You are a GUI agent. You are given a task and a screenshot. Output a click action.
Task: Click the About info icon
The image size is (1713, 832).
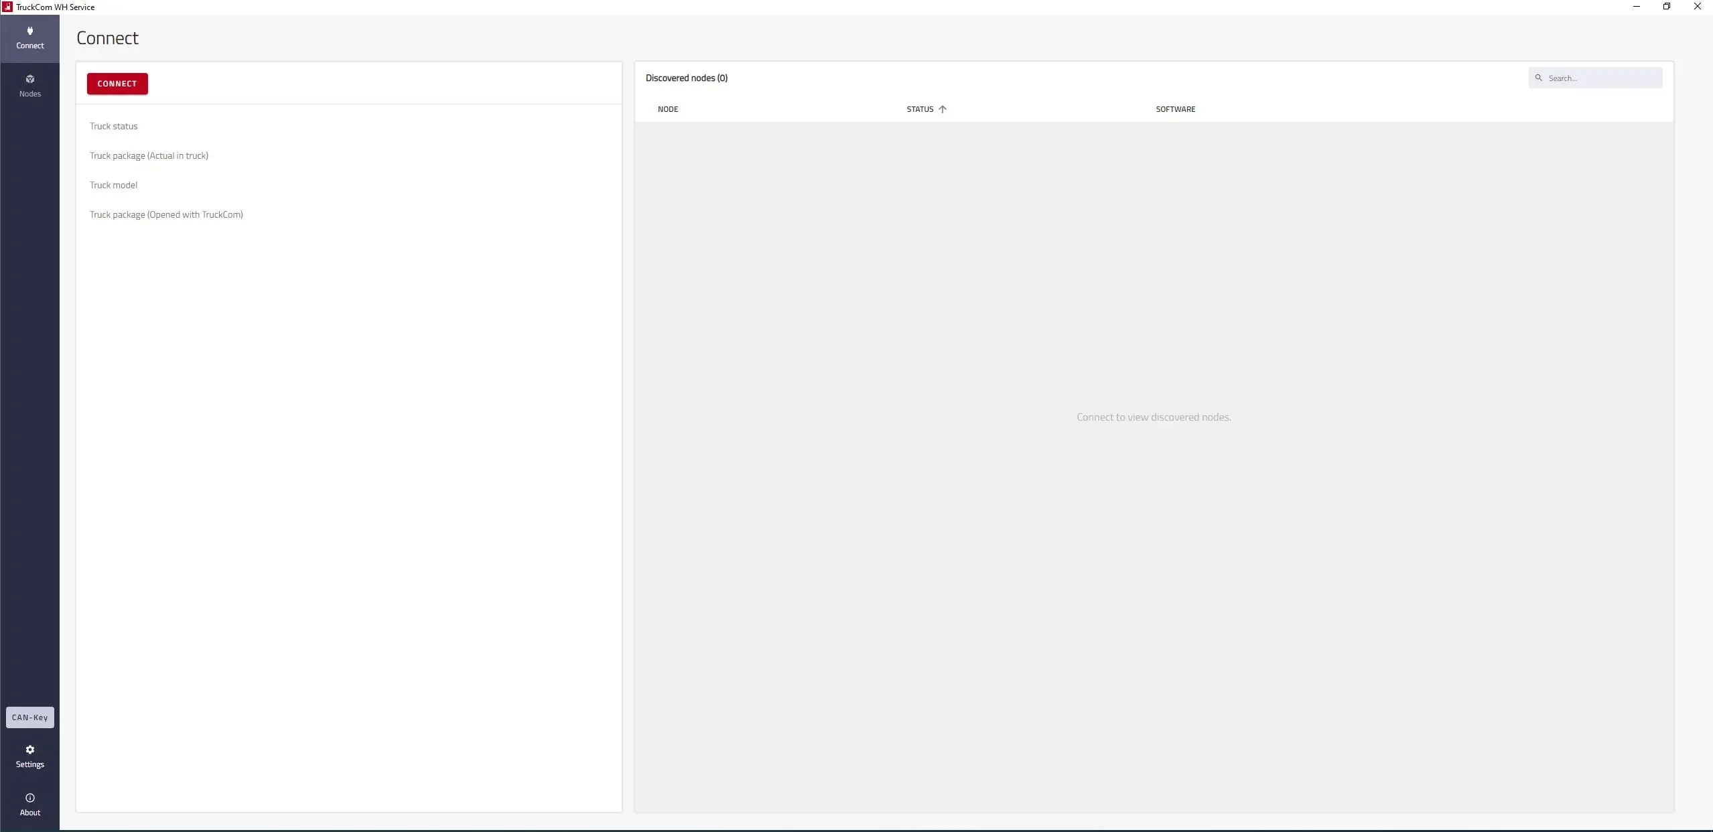pos(29,797)
